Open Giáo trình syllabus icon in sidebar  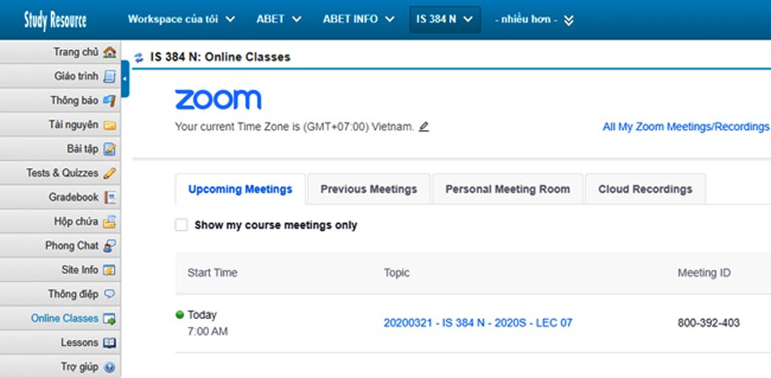point(110,77)
